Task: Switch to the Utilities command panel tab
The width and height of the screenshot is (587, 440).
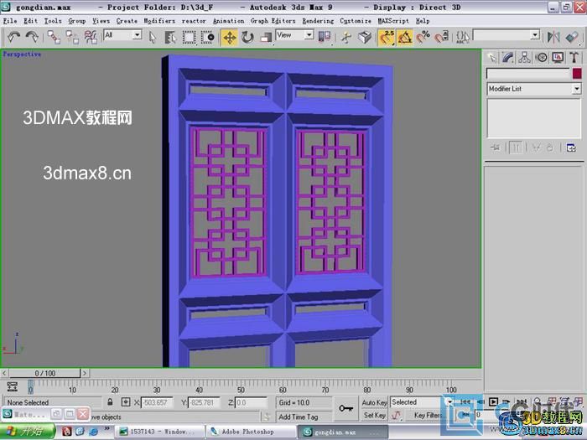Action: tap(574, 58)
